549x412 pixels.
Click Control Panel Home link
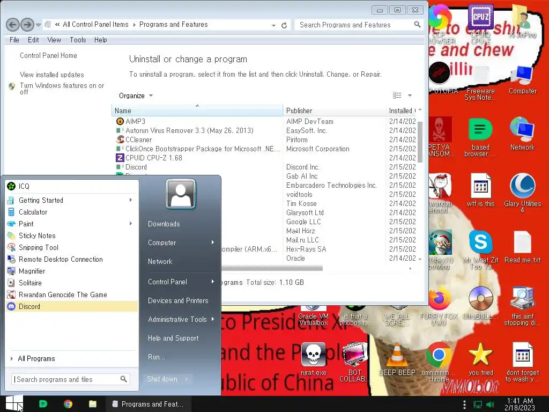[48, 55]
